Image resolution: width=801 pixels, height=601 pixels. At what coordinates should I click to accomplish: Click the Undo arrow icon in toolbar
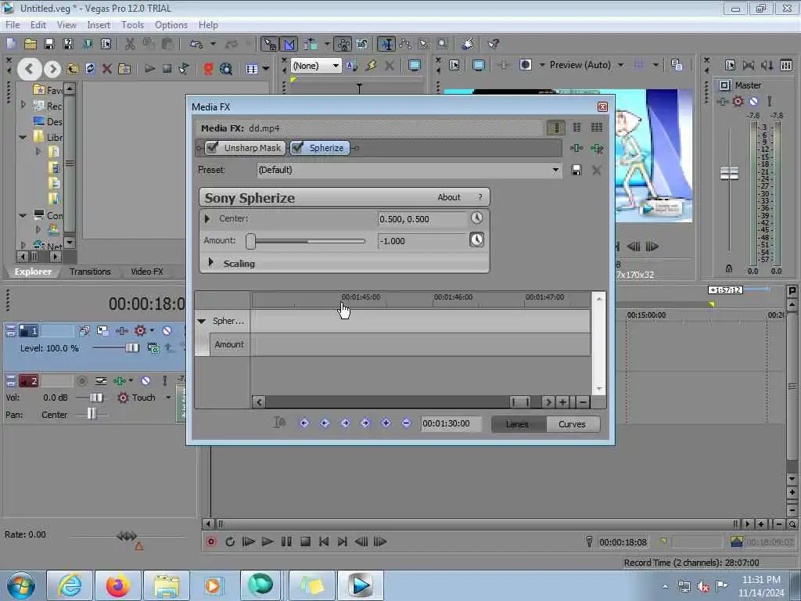(x=196, y=45)
